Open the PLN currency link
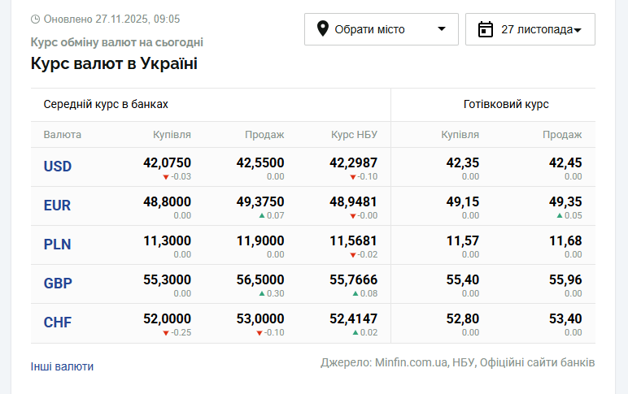The width and height of the screenshot is (628, 394). pyautogui.click(x=58, y=245)
